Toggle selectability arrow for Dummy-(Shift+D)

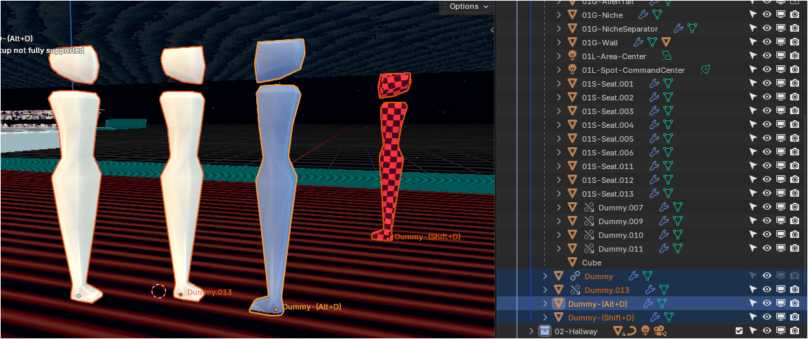(x=753, y=318)
